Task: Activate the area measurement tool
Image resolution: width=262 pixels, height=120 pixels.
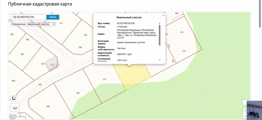Action: pyautogui.click(x=14, y=98)
